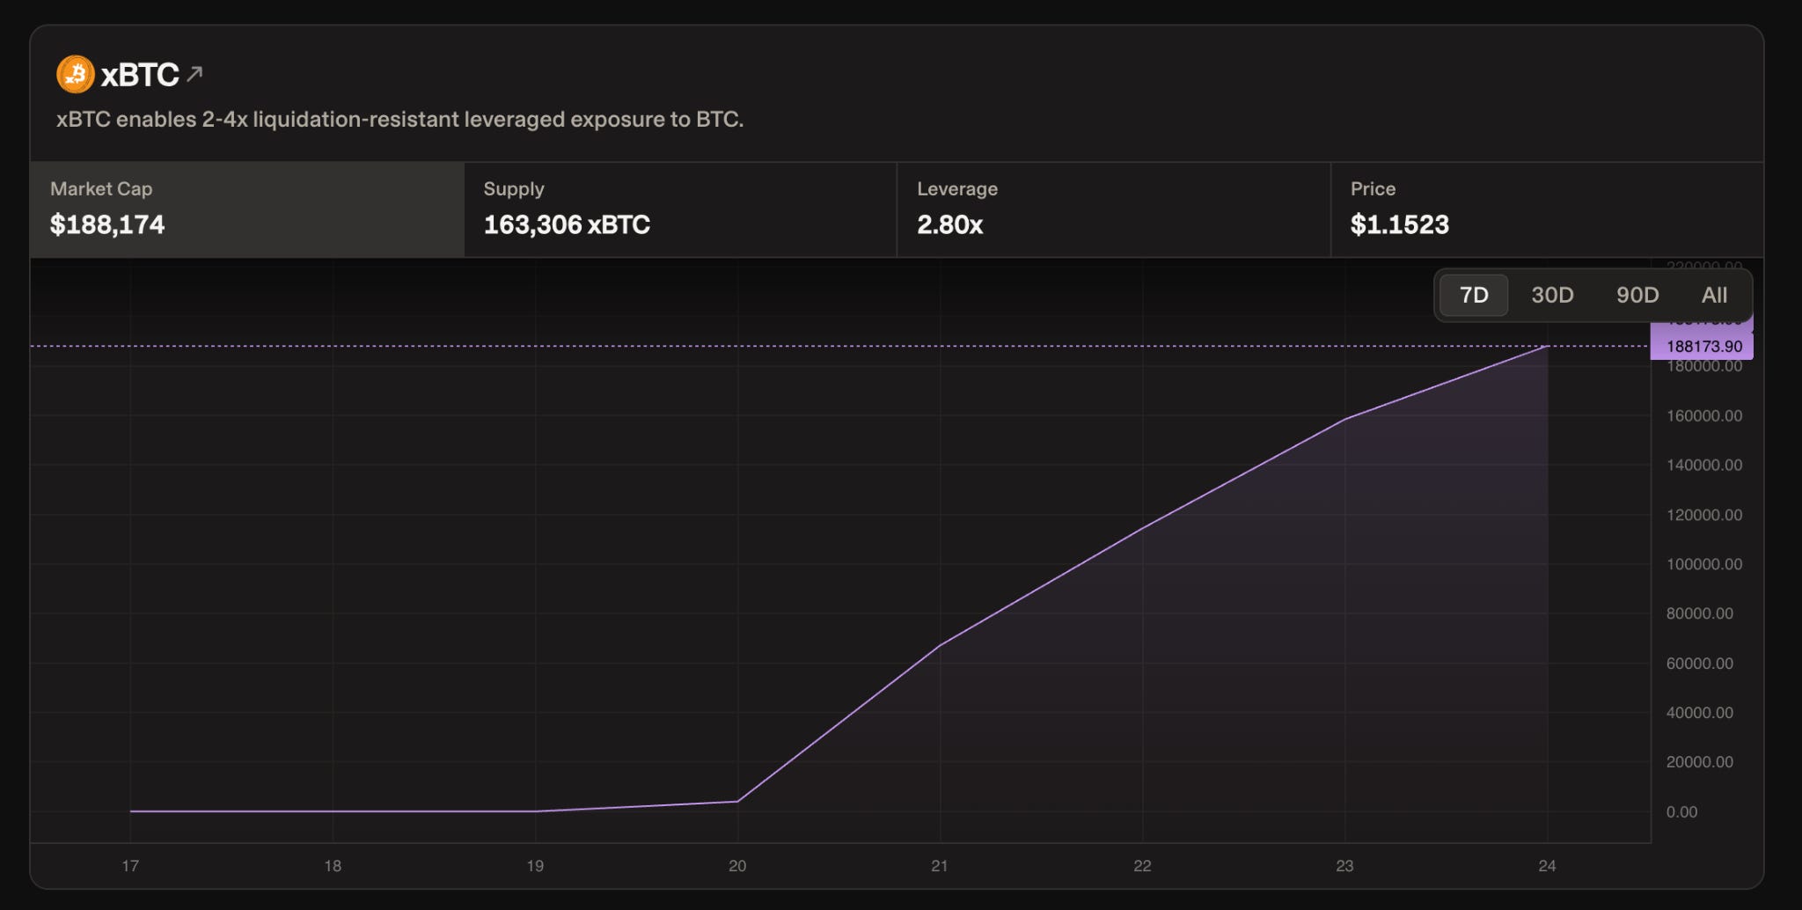Click the 0.00 y-axis label
The image size is (1802, 910).
click(x=1681, y=812)
